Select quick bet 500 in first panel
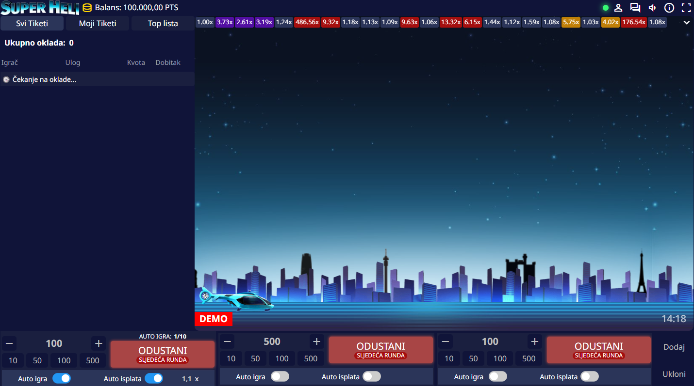Image resolution: width=694 pixels, height=386 pixels. (x=93, y=360)
